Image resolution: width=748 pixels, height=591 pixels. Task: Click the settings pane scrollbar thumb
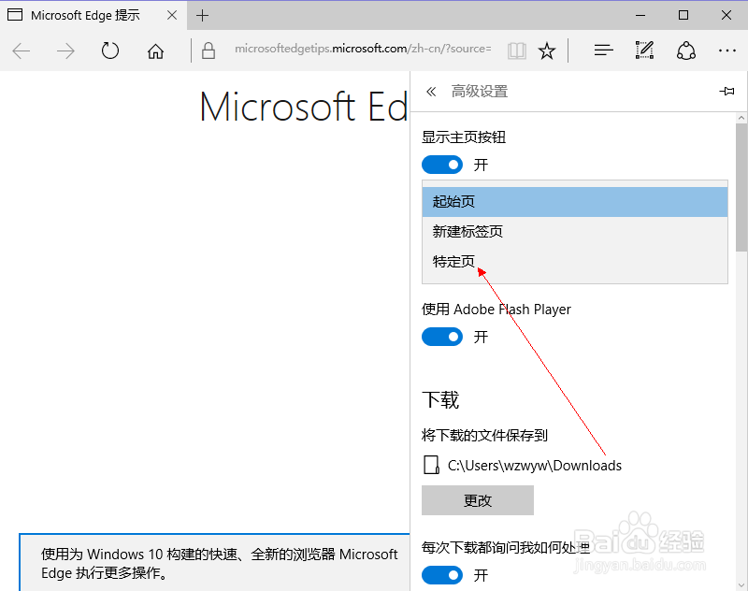[741, 187]
